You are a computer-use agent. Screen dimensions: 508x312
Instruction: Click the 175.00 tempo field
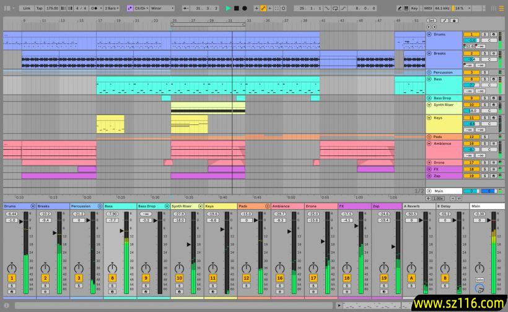click(x=52, y=8)
